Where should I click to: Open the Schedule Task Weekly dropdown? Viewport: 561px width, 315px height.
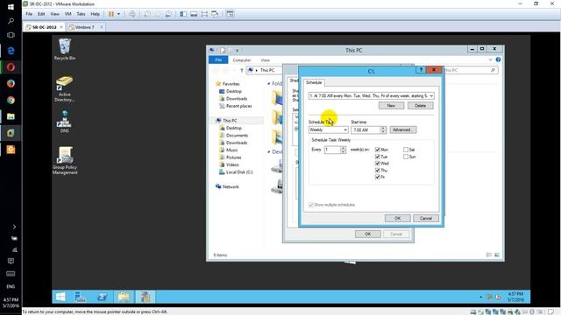[x=345, y=129]
